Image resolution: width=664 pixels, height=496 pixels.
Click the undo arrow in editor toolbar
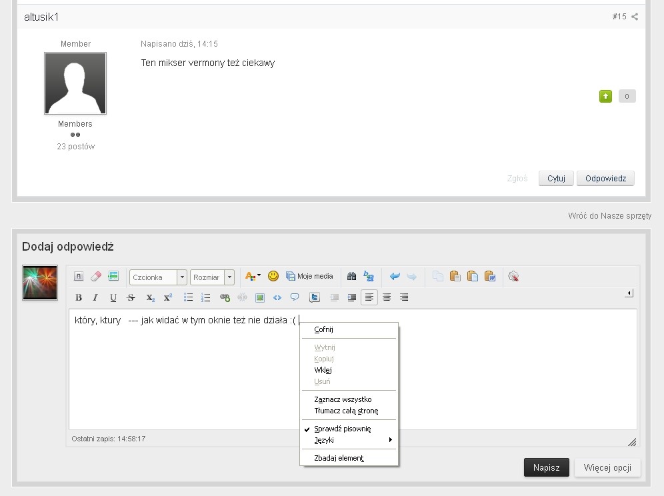pos(395,277)
